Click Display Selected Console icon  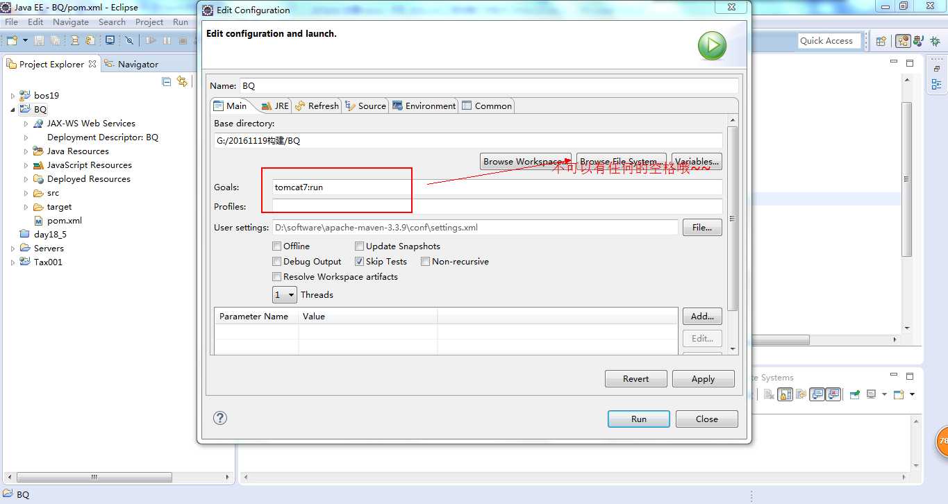pyautogui.click(x=871, y=394)
